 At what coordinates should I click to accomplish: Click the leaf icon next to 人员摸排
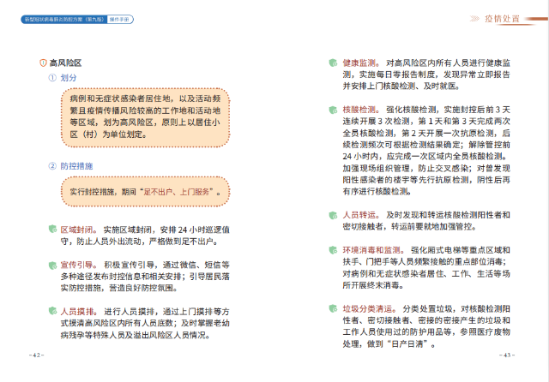click(x=51, y=313)
